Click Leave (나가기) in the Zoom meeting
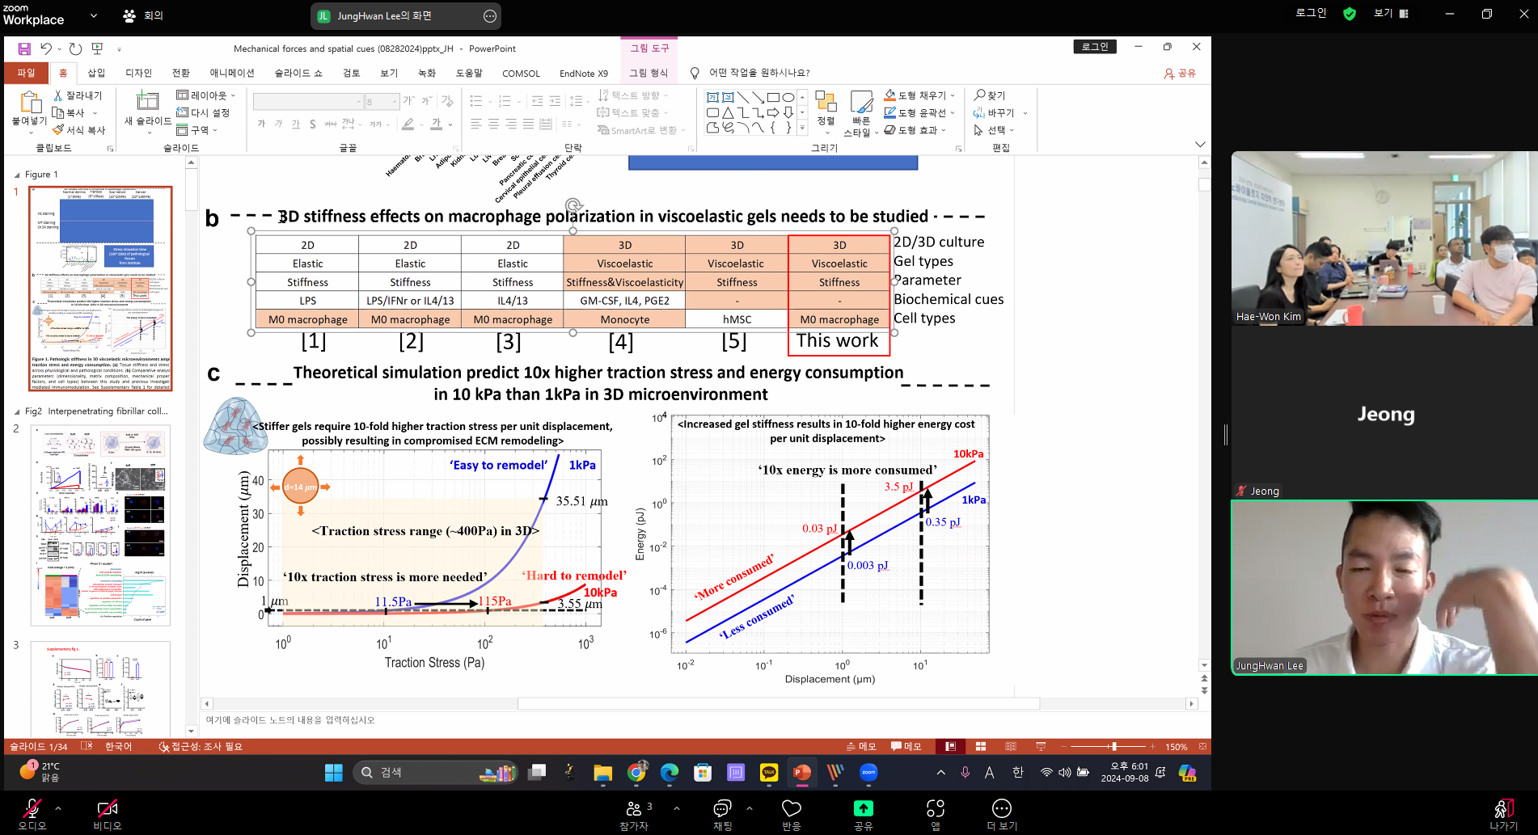1538x835 pixels. 1503,814
